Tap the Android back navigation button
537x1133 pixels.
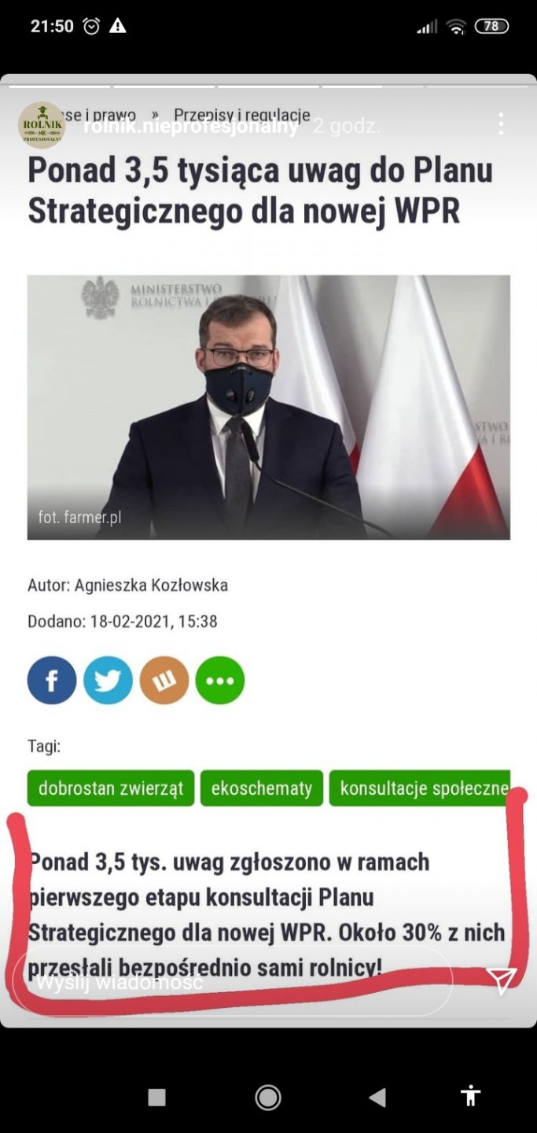tap(377, 1097)
